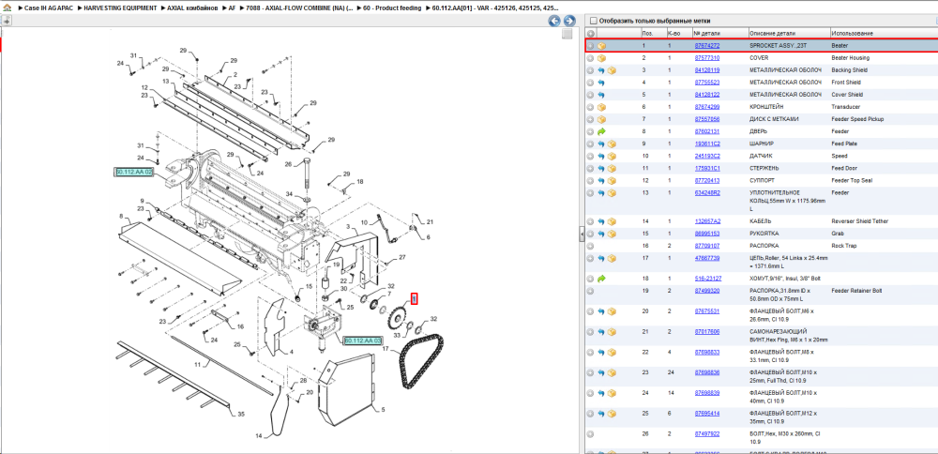Viewport: 938px width, 454px height.
Task: Sort by 'Описание детали' column header
Action: pyautogui.click(x=789, y=34)
